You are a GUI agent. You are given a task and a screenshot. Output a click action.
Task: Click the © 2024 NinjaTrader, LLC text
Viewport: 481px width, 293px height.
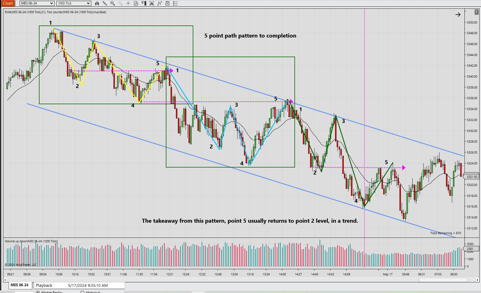pos(20,265)
